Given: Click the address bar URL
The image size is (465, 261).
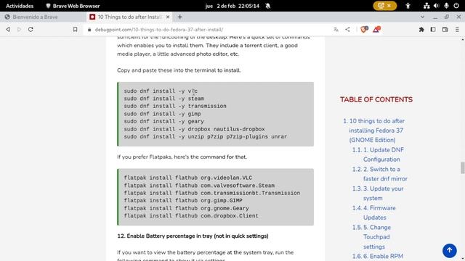Looking at the screenshot, I should 159,30.
